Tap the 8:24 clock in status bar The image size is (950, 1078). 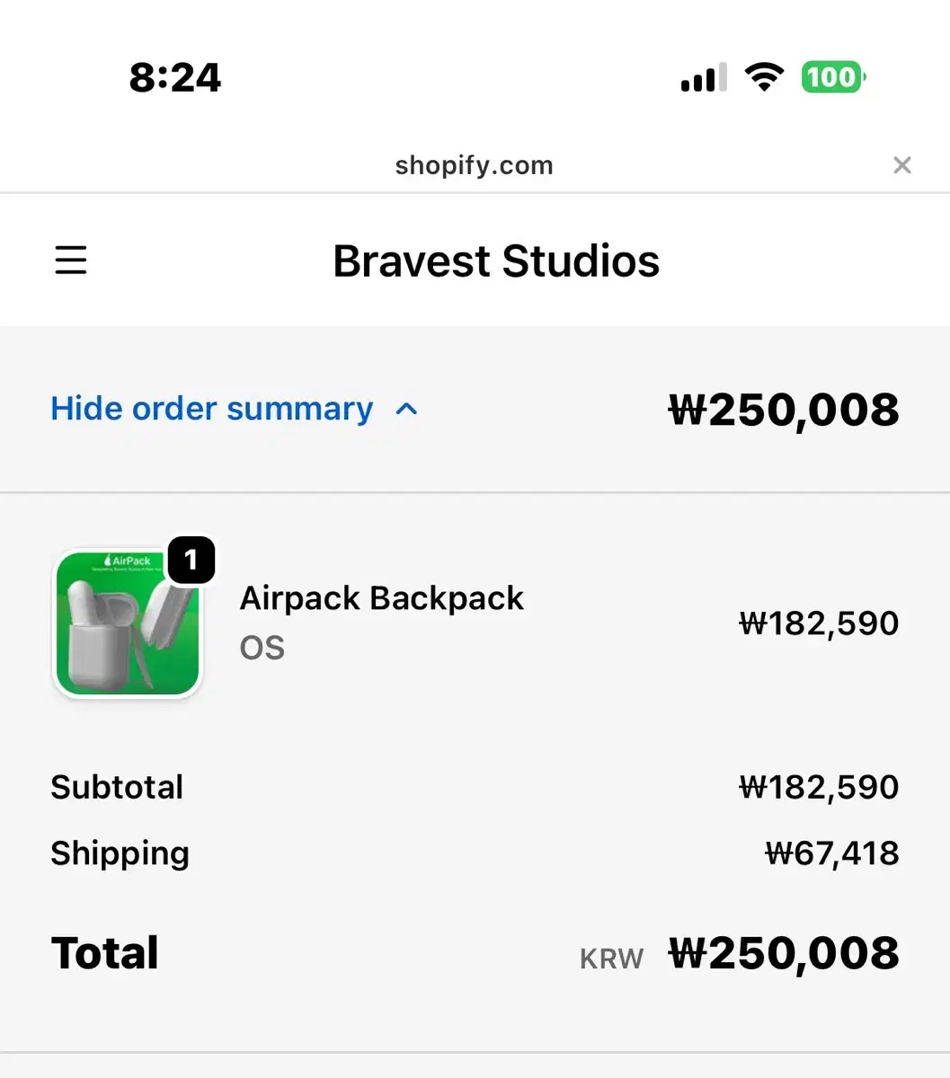[x=175, y=78]
